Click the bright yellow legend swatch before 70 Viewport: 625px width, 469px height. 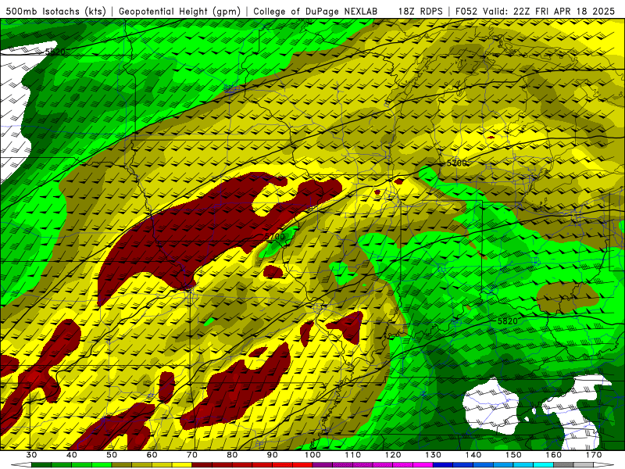pos(182,465)
